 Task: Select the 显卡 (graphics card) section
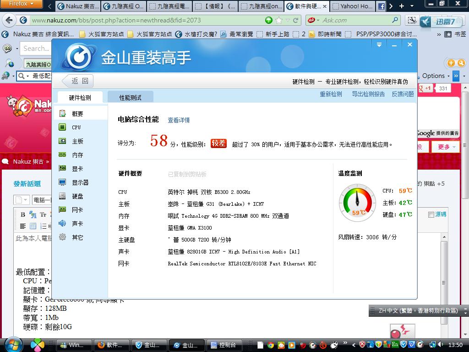(x=77, y=169)
